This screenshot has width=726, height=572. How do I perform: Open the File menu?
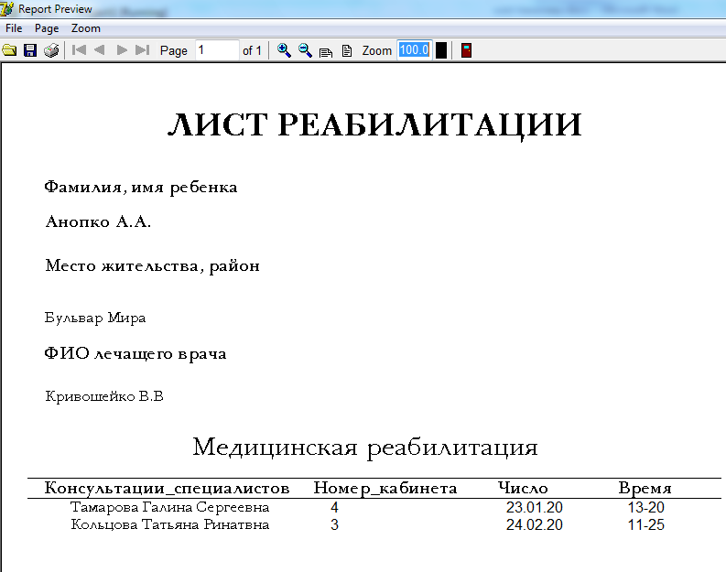(x=14, y=28)
